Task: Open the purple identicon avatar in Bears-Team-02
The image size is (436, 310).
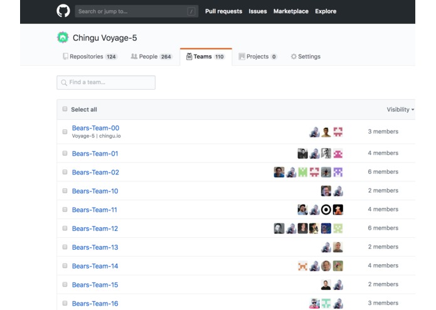Action: pyautogui.click(x=338, y=172)
